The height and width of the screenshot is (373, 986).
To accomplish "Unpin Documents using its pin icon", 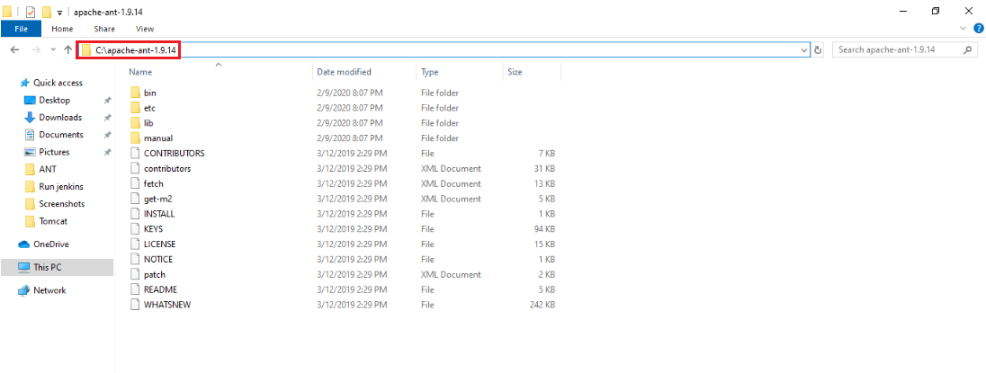I will click(108, 135).
